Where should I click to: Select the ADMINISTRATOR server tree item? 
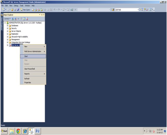coord(25,23)
